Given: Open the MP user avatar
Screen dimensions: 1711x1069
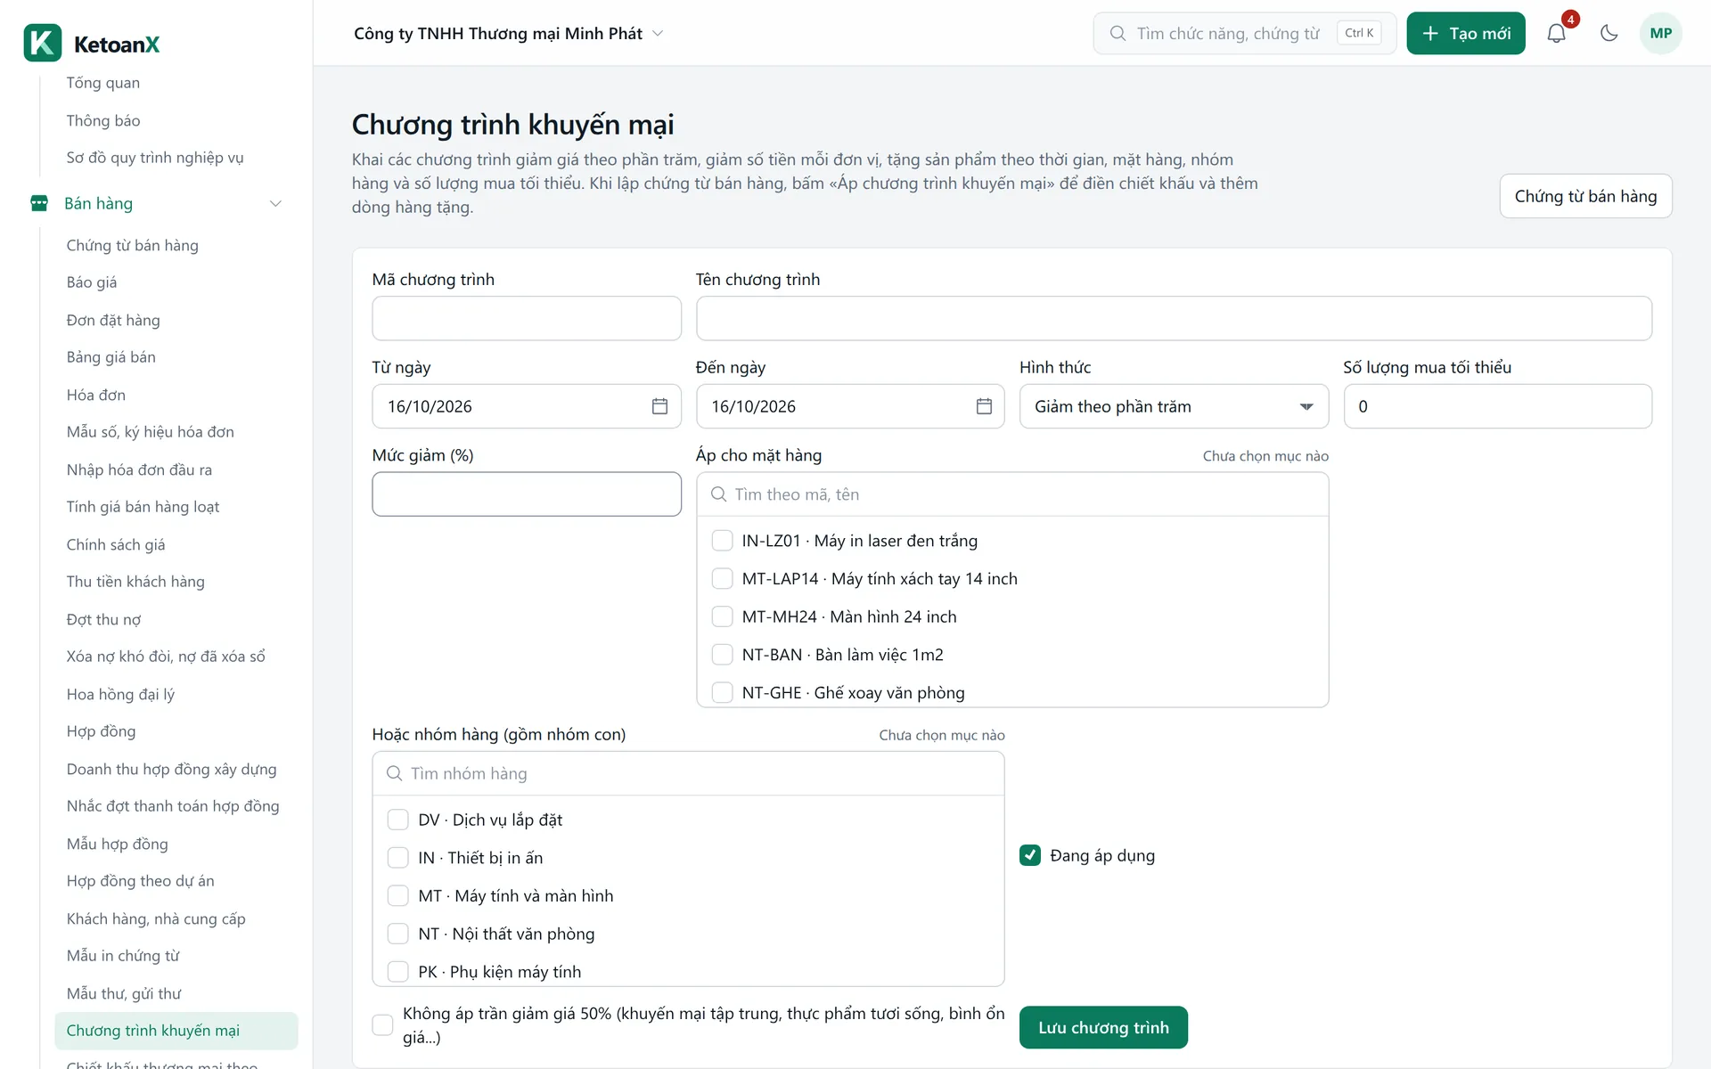Looking at the screenshot, I should point(1660,34).
